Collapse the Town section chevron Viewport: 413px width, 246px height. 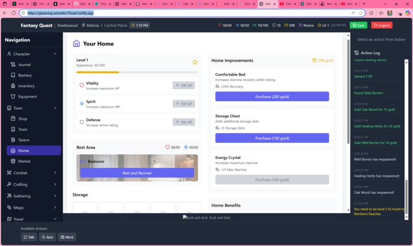click(x=55, y=108)
